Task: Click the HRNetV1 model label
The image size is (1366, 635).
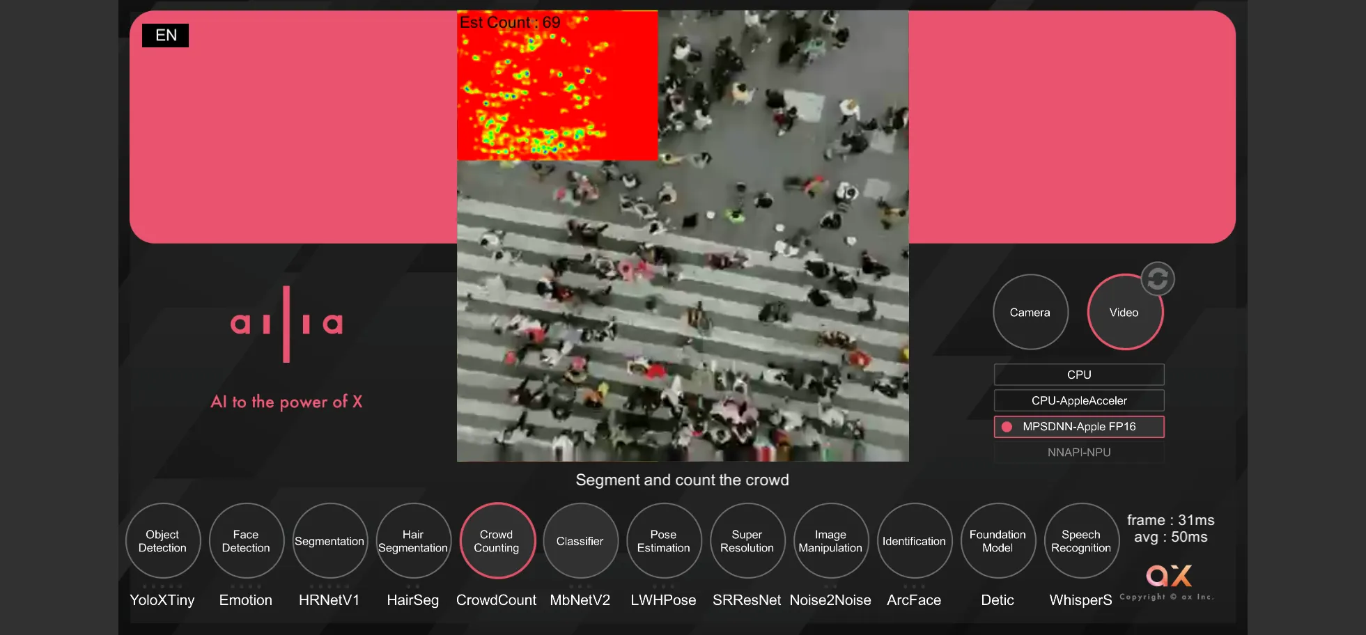Action: (x=329, y=600)
